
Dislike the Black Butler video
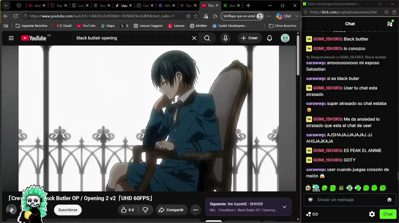145,210
